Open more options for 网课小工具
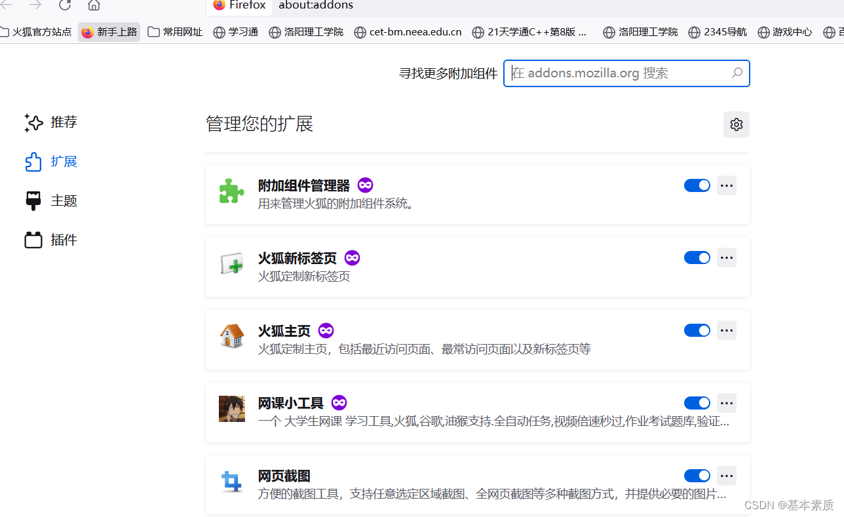The width and height of the screenshot is (844, 517). [x=727, y=403]
